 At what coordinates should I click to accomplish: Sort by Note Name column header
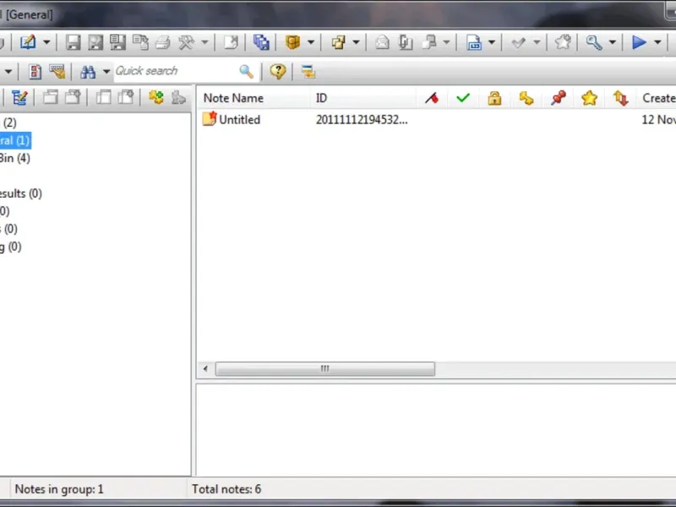(x=253, y=98)
